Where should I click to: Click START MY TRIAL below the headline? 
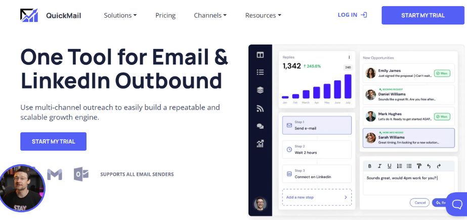[x=53, y=142]
